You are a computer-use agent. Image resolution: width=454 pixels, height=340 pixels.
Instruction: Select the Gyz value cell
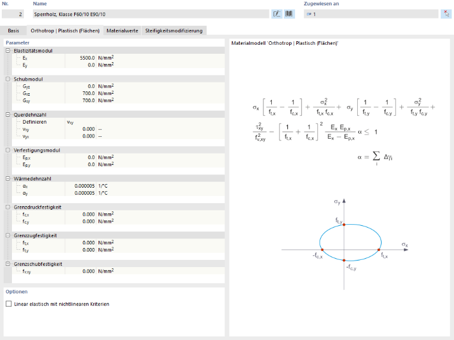(x=81, y=86)
